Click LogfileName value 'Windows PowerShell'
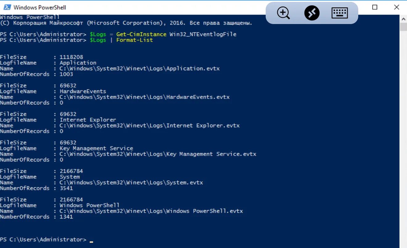The image size is (407, 248). click(89, 205)
